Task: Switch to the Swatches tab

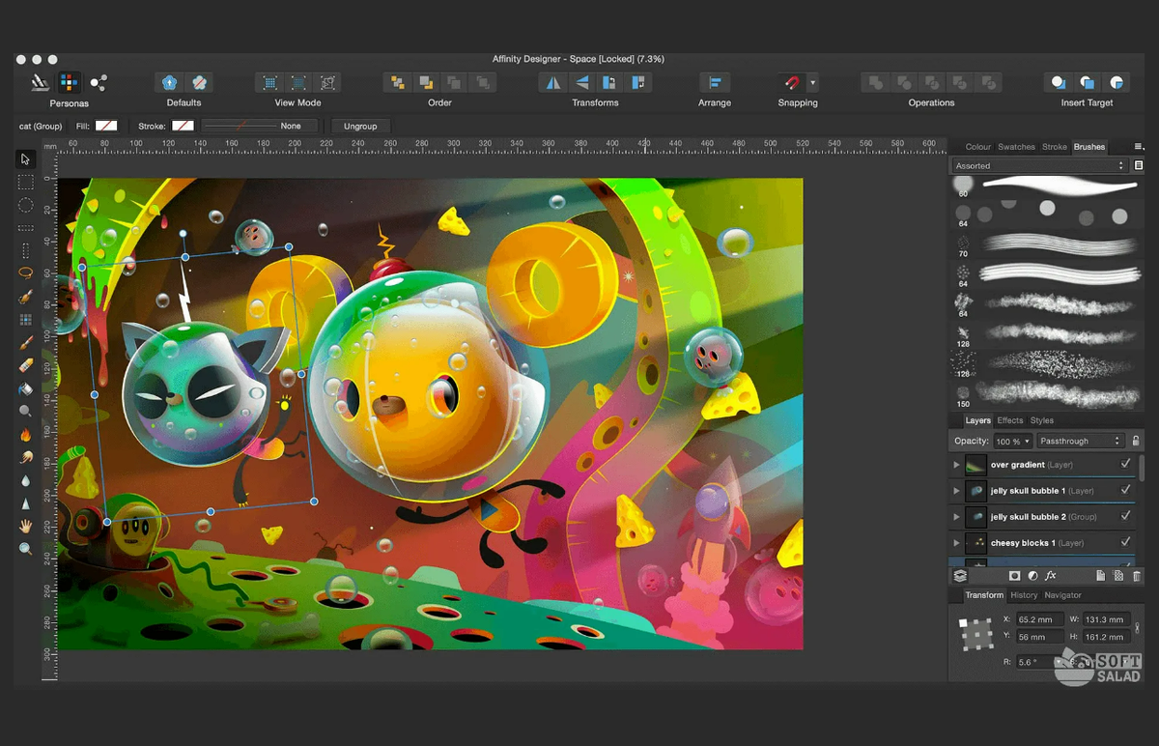Action: click(1016, 147)
